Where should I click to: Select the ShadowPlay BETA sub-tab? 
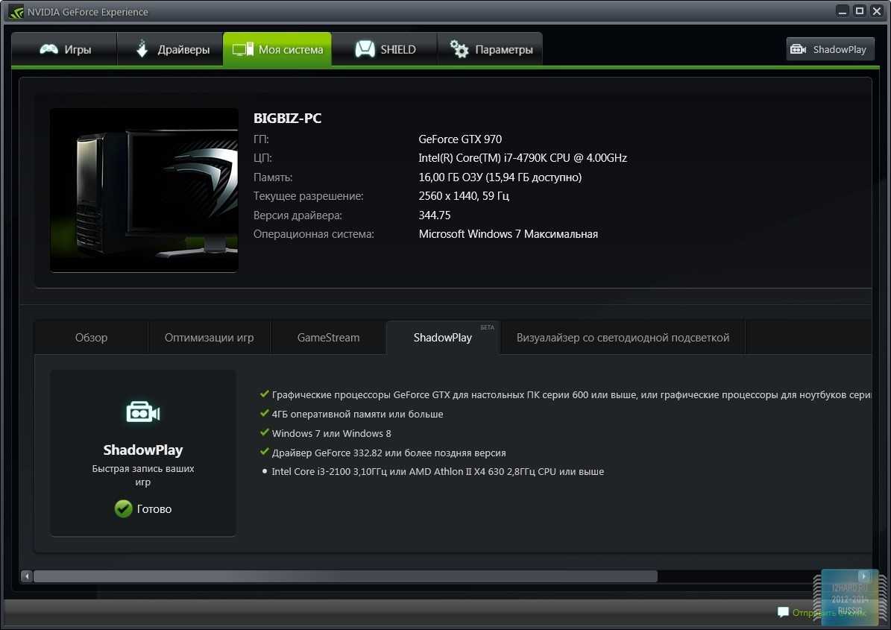point(443,338)
